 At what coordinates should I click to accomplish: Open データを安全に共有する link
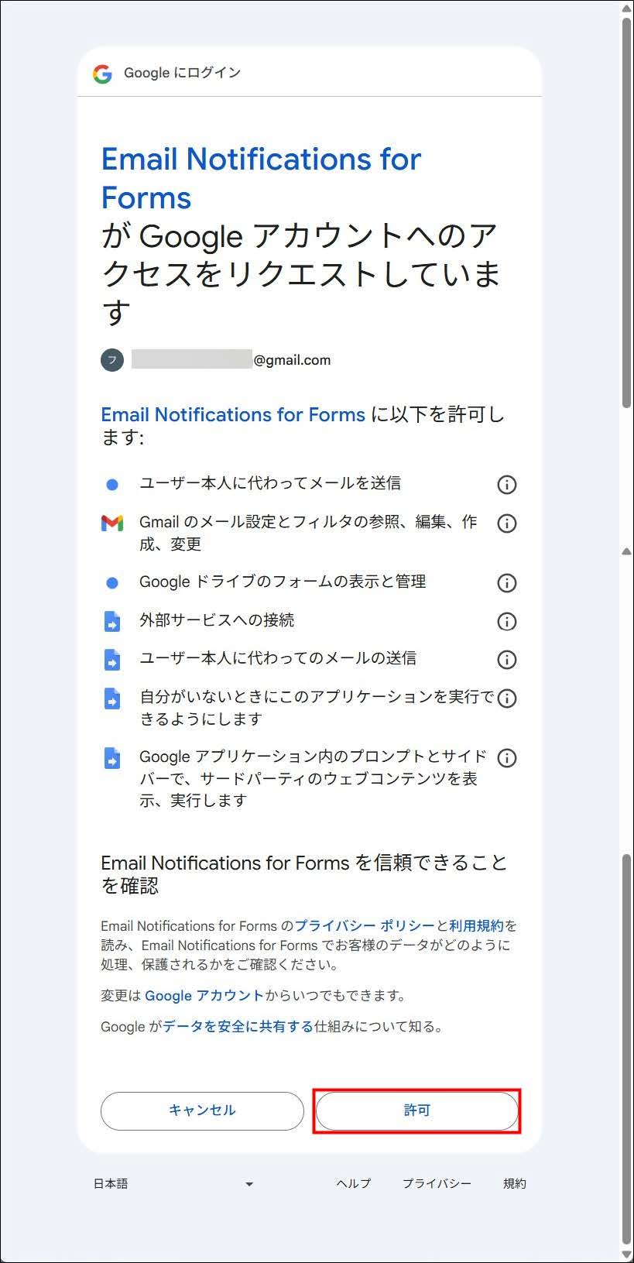(x=238, y=1026)
